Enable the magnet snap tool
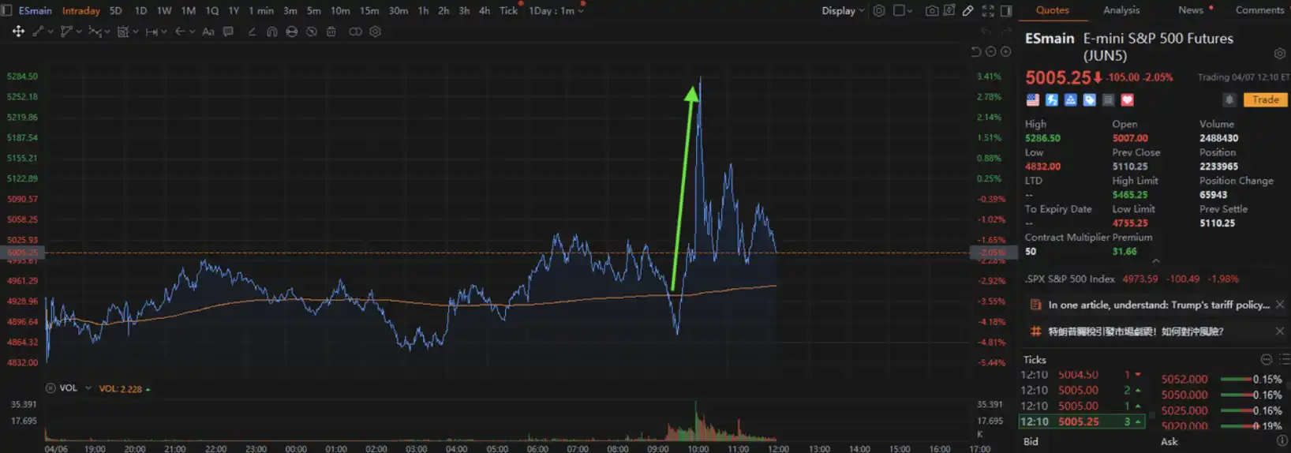This screenshot has height=453, width=1291. (x=271, y=32)
